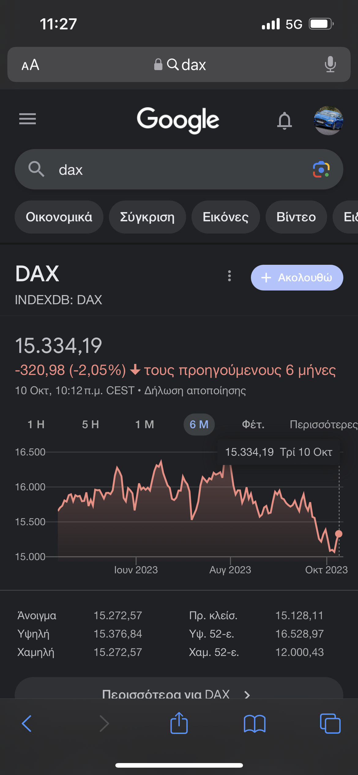Switch to the Οικονομικά tab
This screenshot has height=775, width=358.
[x=59, y=217]
